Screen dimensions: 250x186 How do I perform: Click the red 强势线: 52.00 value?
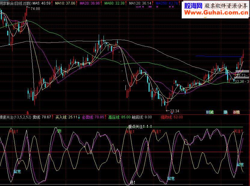[172, 117]
